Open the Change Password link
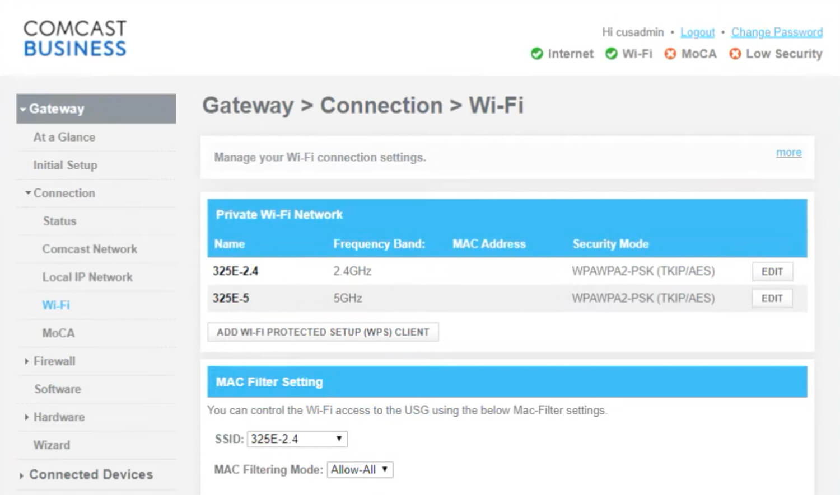Image resolution: width=840 pixels, height=495 pixels. [777, 32]
